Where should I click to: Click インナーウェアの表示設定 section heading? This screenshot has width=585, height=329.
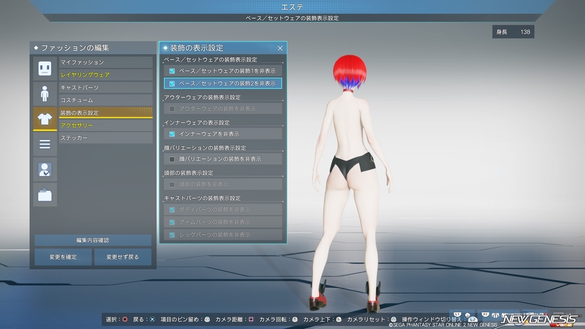[x=197, y=123]
